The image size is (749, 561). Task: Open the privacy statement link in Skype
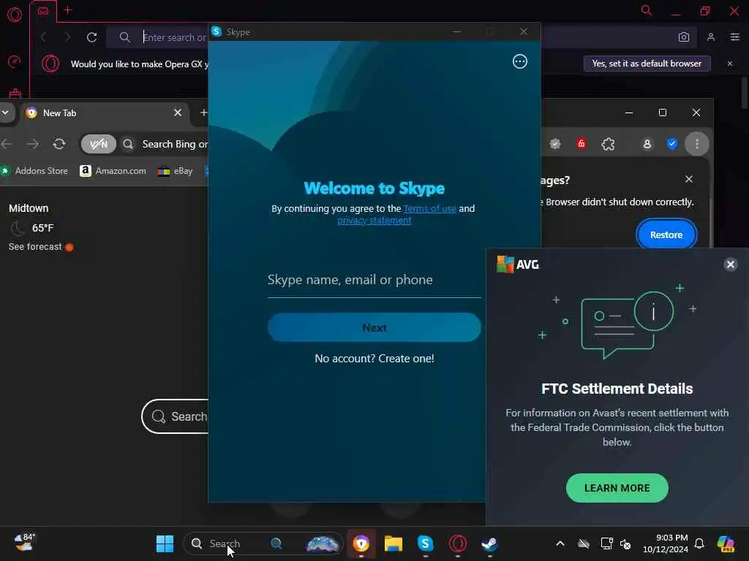(x=374, y=221)
